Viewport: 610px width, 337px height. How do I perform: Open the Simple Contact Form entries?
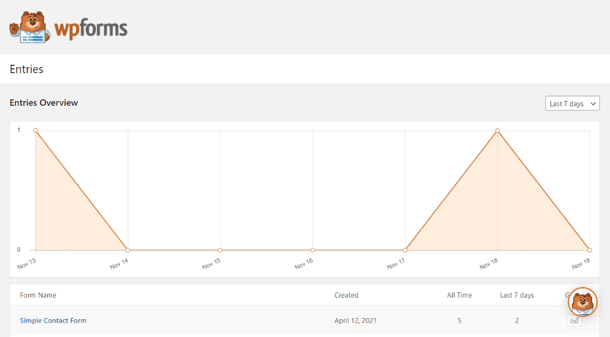(x=53, y=320)
